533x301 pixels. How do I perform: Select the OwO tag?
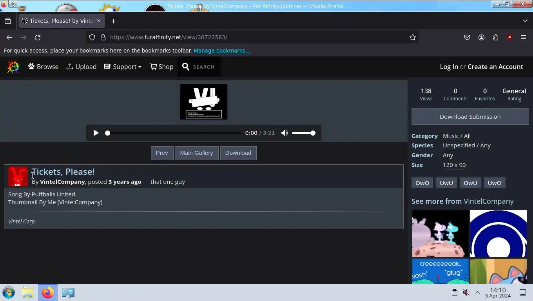422,183
